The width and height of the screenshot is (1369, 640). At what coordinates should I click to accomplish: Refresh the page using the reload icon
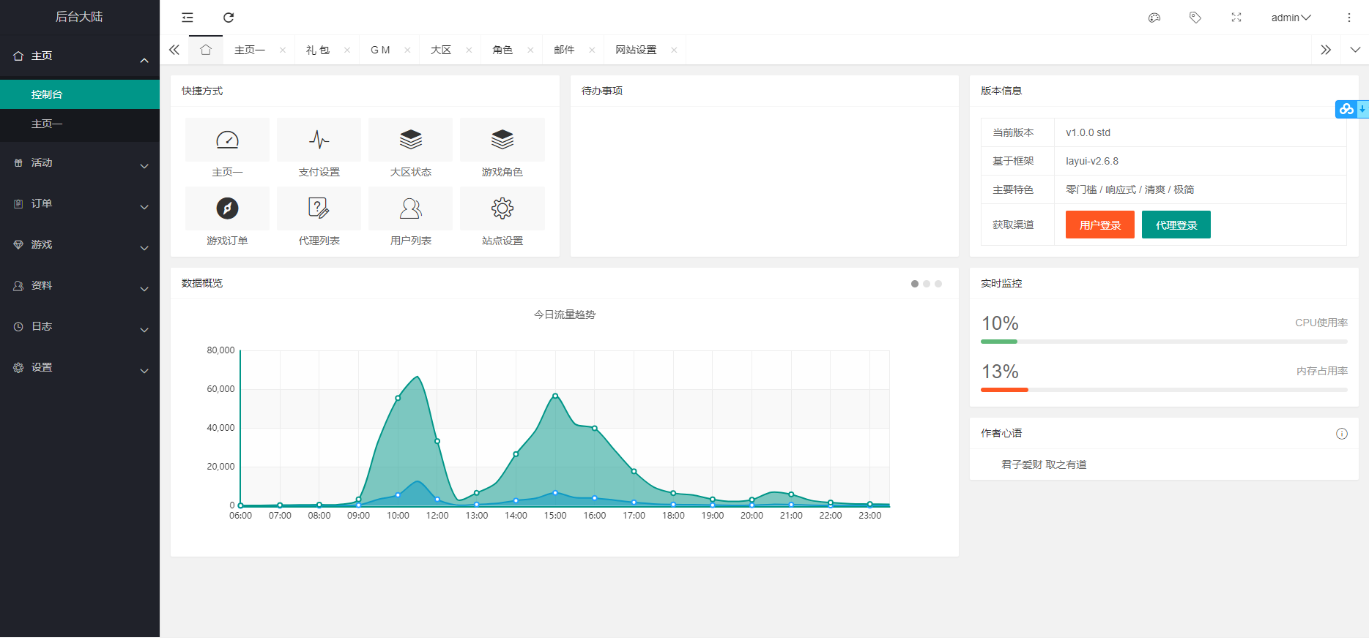pyautogui.click(x=229, y=18)
